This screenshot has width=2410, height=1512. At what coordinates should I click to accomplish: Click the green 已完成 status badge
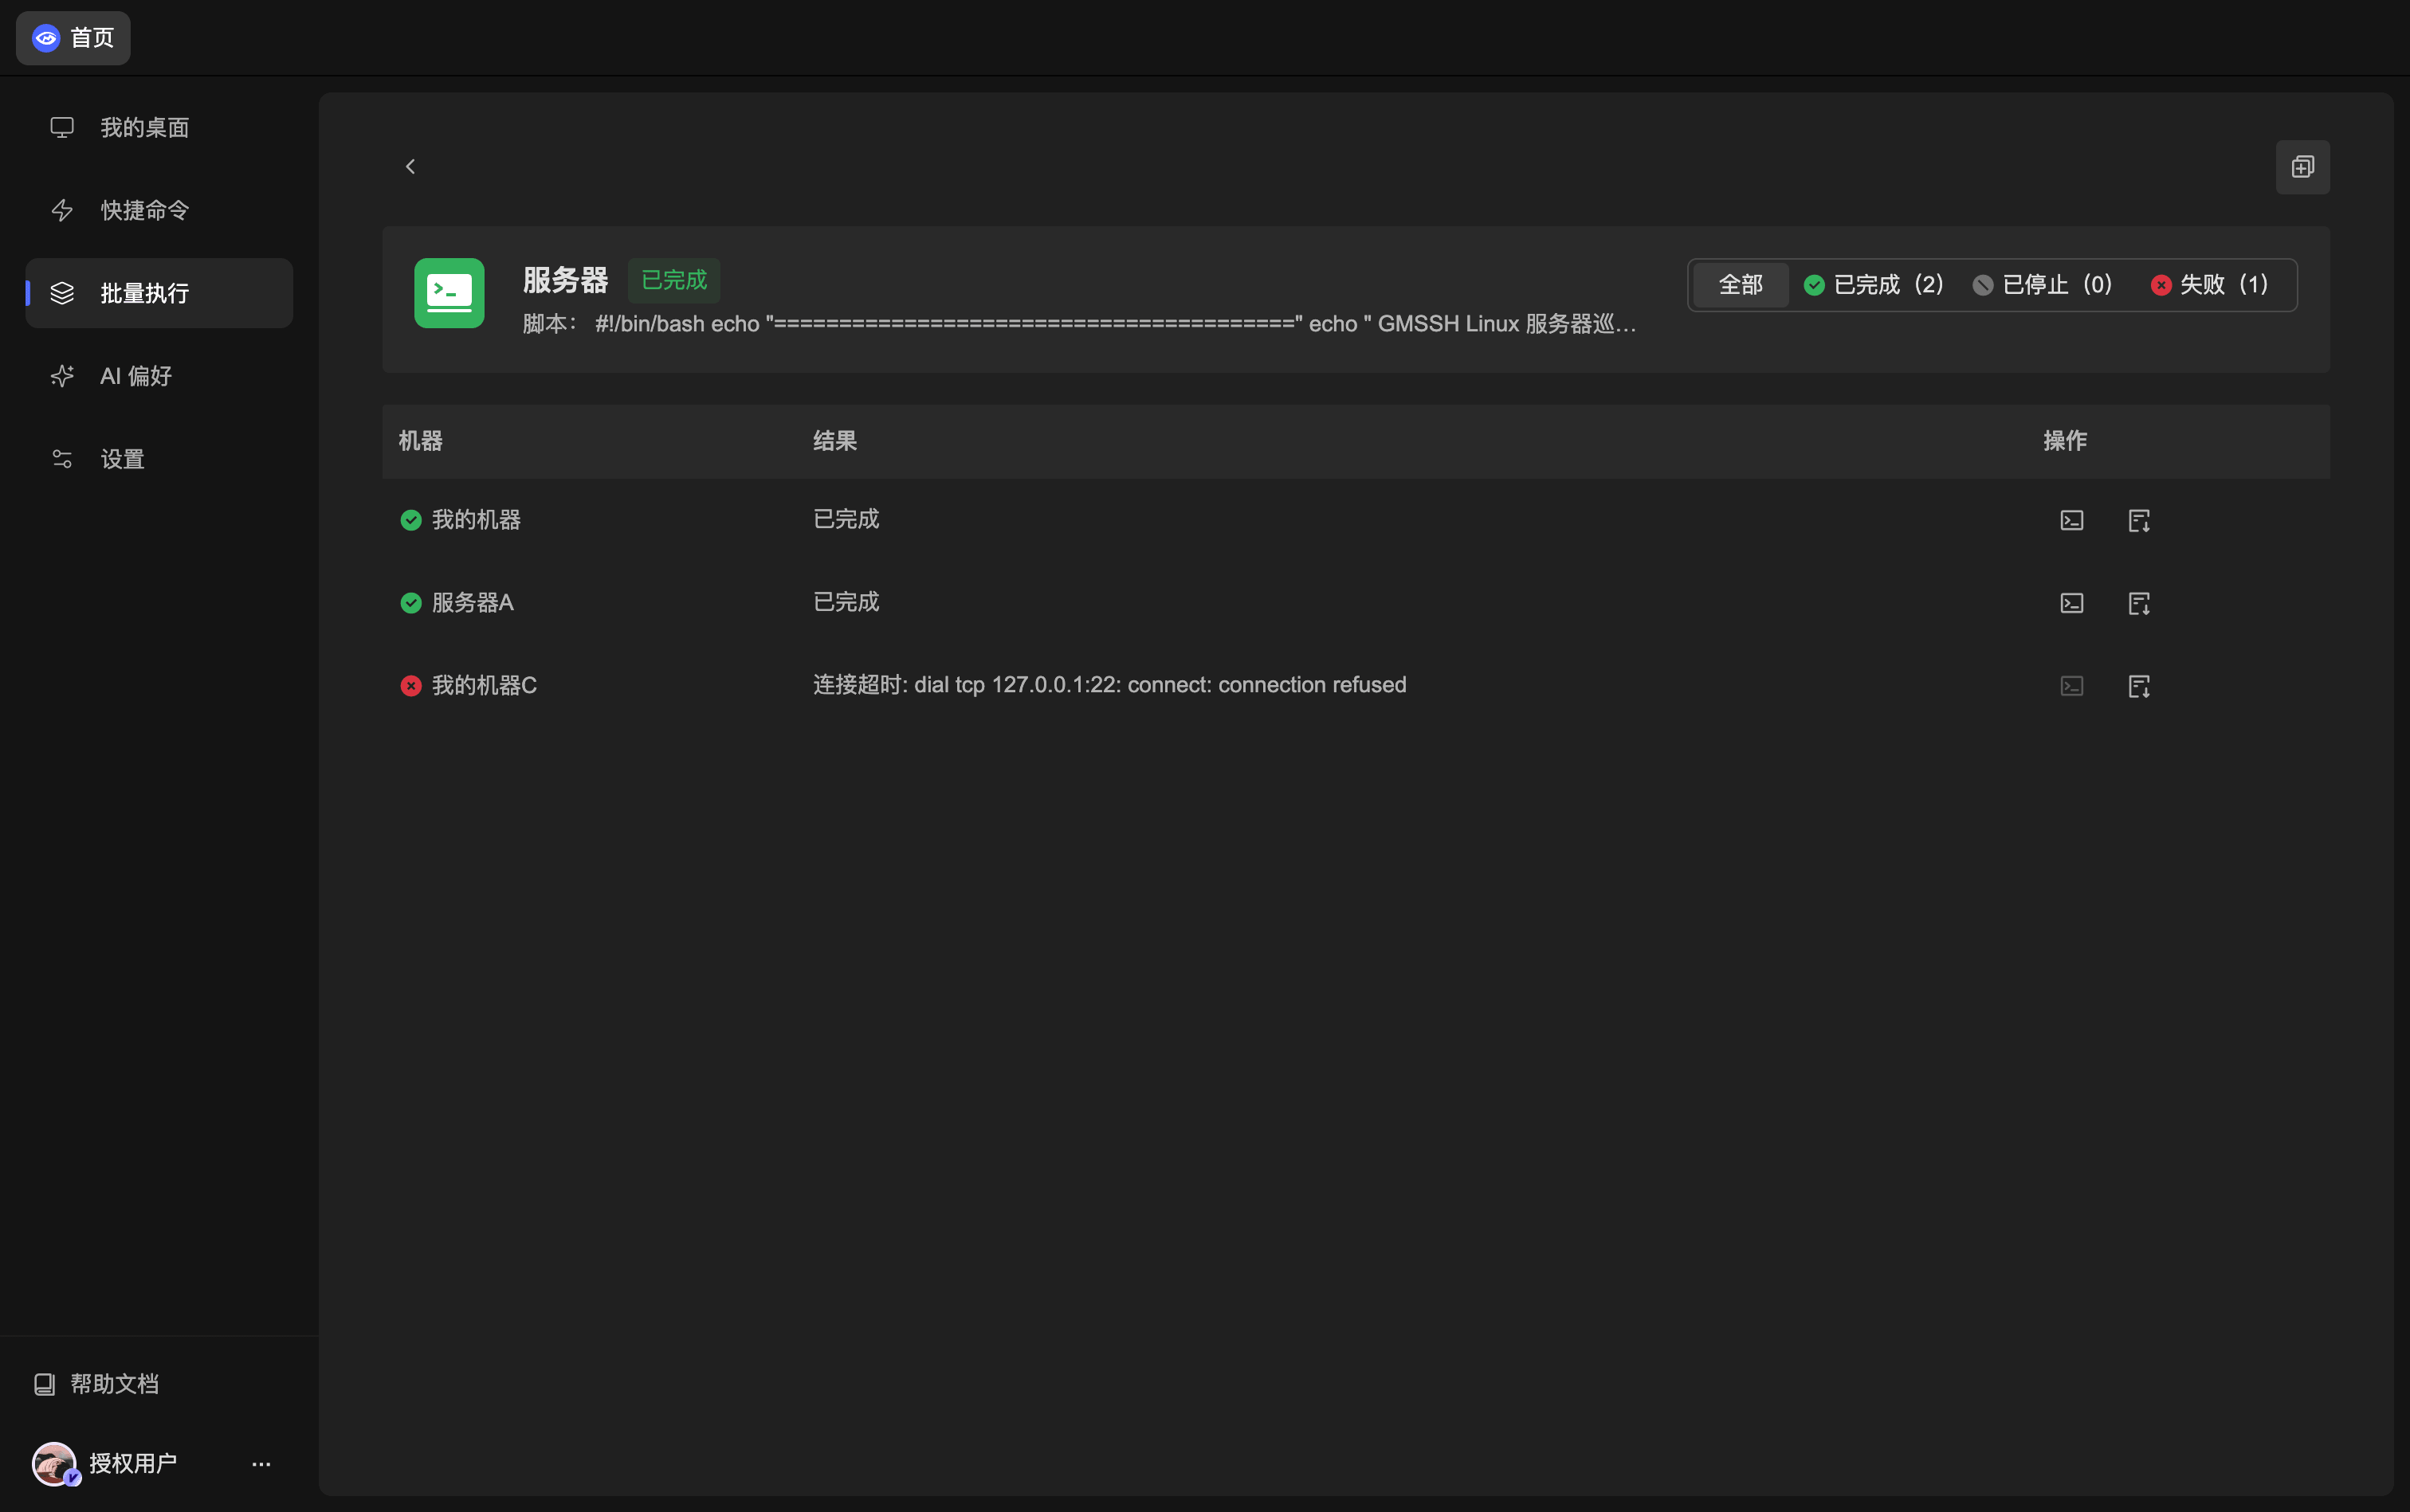coord(673,280)
